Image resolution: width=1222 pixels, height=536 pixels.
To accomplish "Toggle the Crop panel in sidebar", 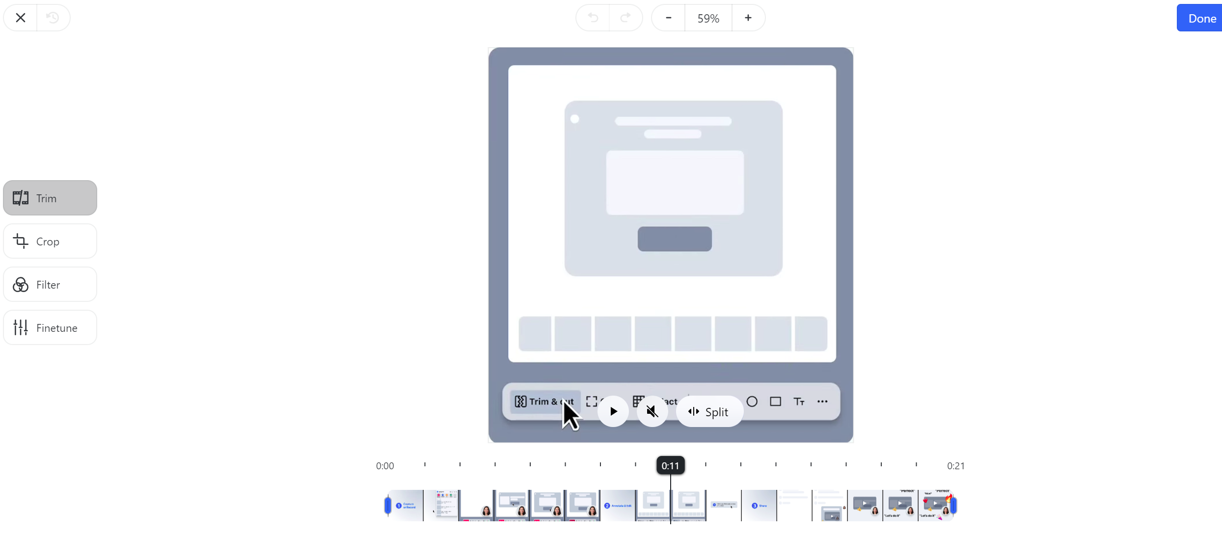I will pyautogui.click(x=48, y=241).
